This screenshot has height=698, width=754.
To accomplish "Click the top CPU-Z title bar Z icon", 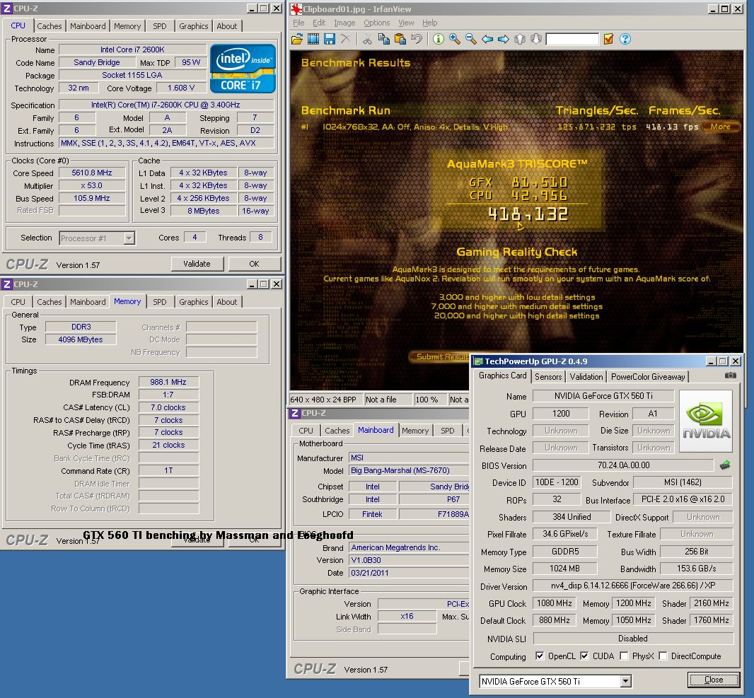I will point(7,8).
